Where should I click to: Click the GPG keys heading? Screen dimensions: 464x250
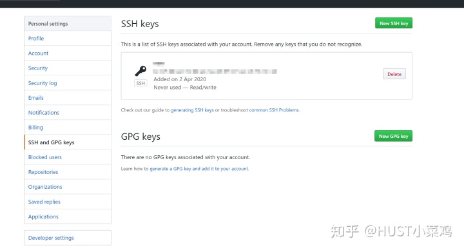[x=140, y=137]
